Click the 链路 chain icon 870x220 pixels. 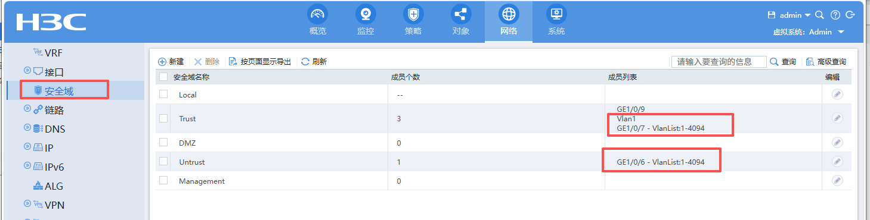click(38, 110)
